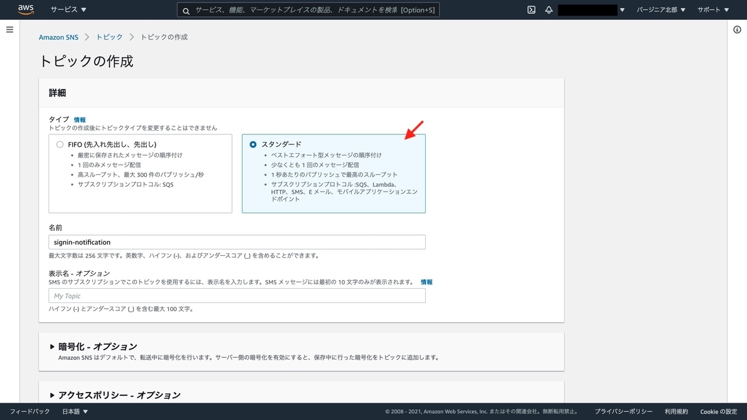This screenshot has height=420, width=747.
Task: Go to Amazon SNS breadcrumb link
Action: (59, 37)
